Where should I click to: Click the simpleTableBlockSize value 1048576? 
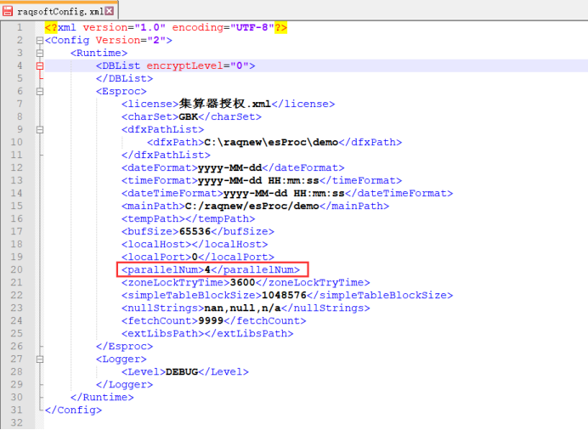(284, 296)
